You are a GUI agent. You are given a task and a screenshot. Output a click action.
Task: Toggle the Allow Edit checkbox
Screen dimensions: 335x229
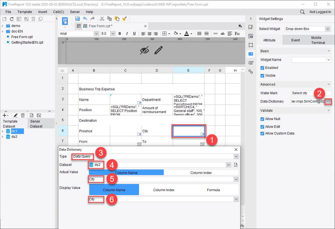pyautogui.click(x=262, y=127)
